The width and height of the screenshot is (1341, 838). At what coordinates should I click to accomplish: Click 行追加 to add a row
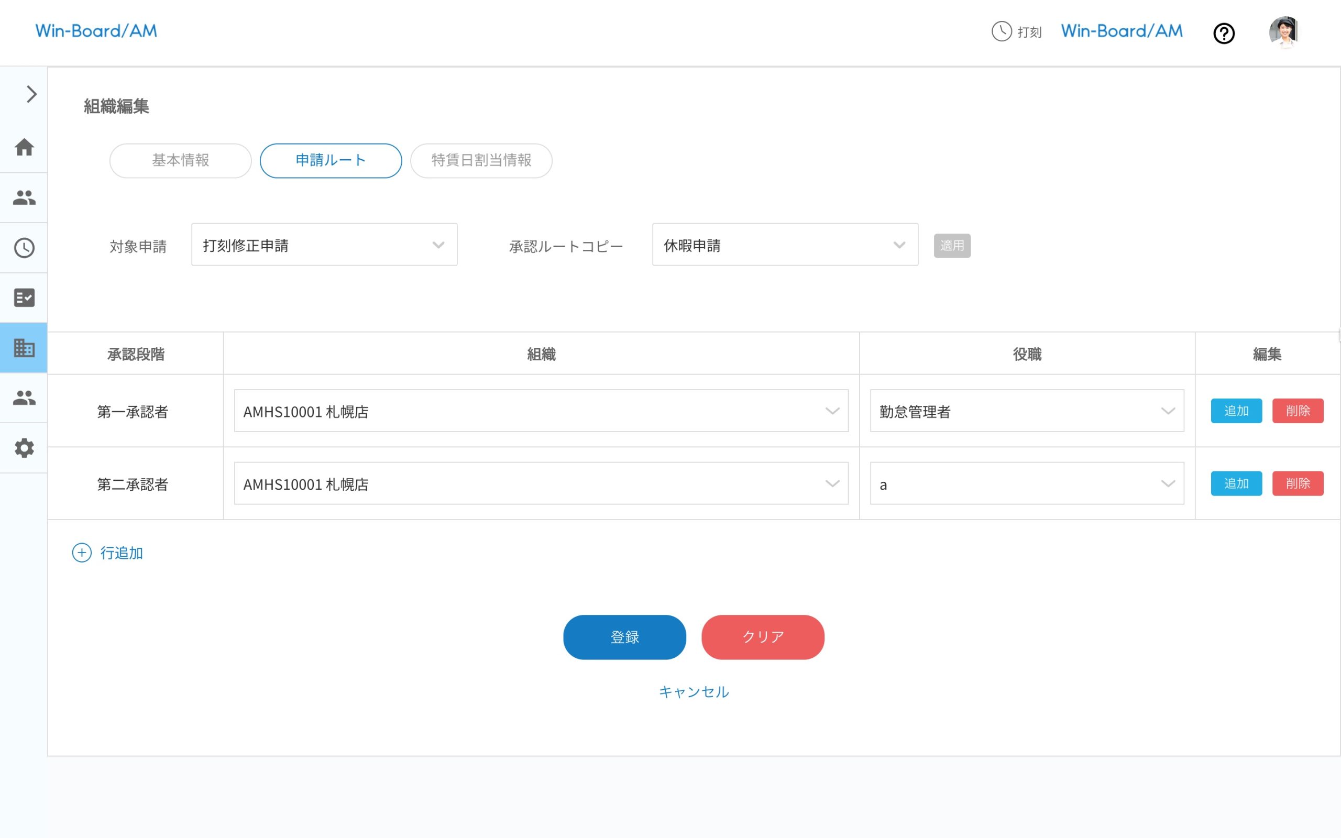click(108, 553)
